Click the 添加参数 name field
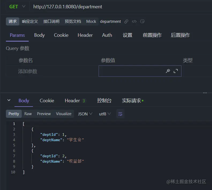The height and width of the screenshot is (190, 212). pyautogui.click(x=52, y=71)
